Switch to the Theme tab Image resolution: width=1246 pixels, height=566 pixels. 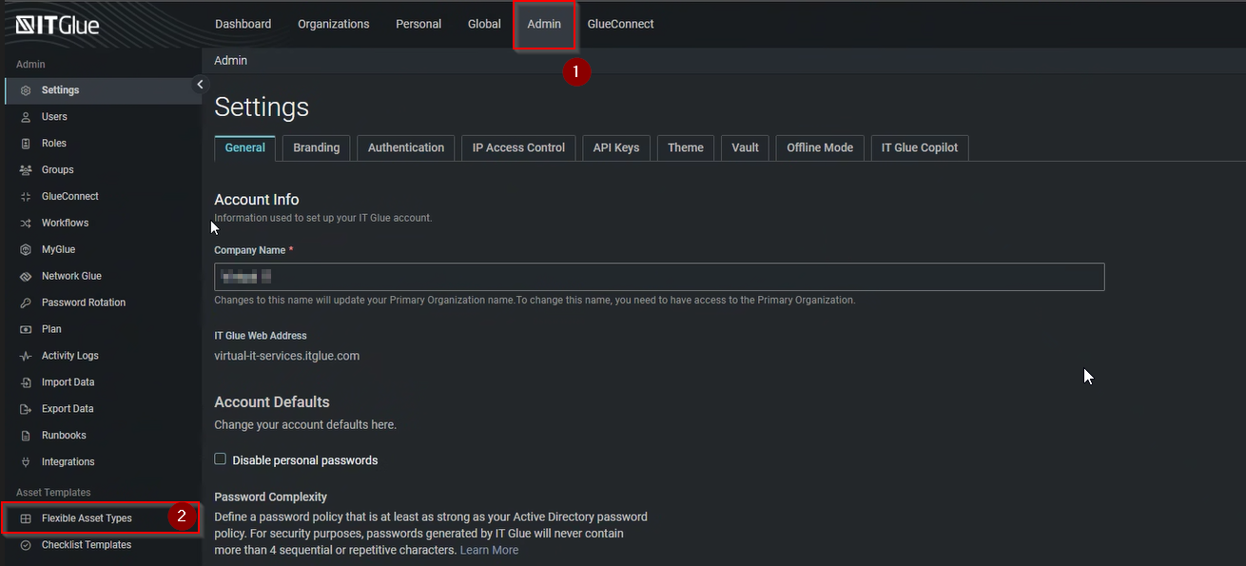click(686, 148)
